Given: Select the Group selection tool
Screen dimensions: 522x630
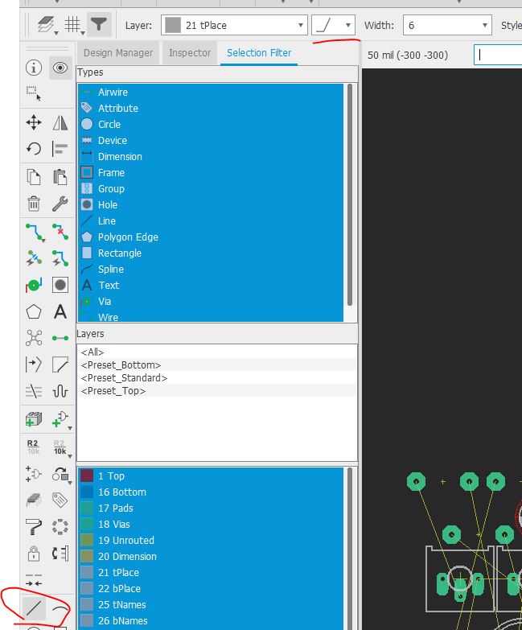Looking at the screenshot, I should (34, 93).
